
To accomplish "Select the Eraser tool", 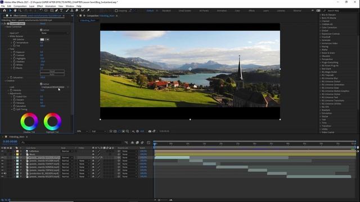I will click(x=76, y=11).
